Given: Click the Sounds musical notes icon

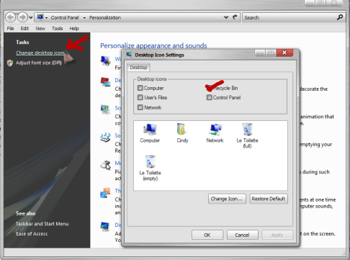Looking at the screenshot, I should (105, 138).
